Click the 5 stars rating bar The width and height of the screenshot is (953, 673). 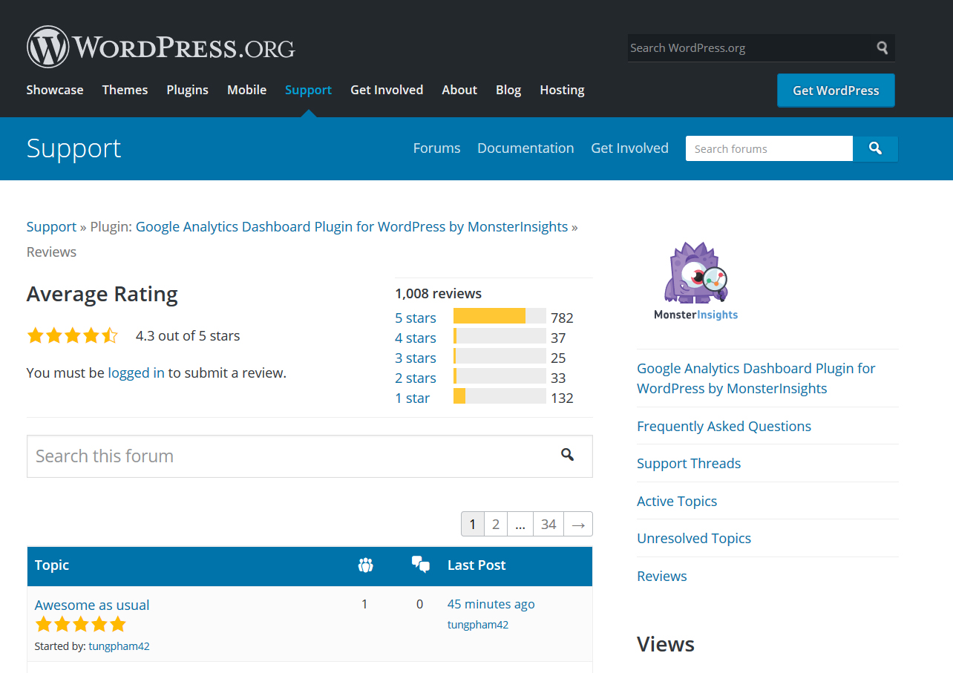[499, 317]
